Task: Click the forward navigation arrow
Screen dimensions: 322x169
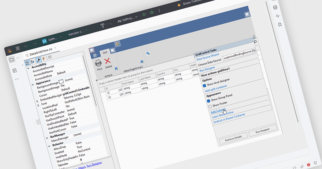Action: click(34, 44)
